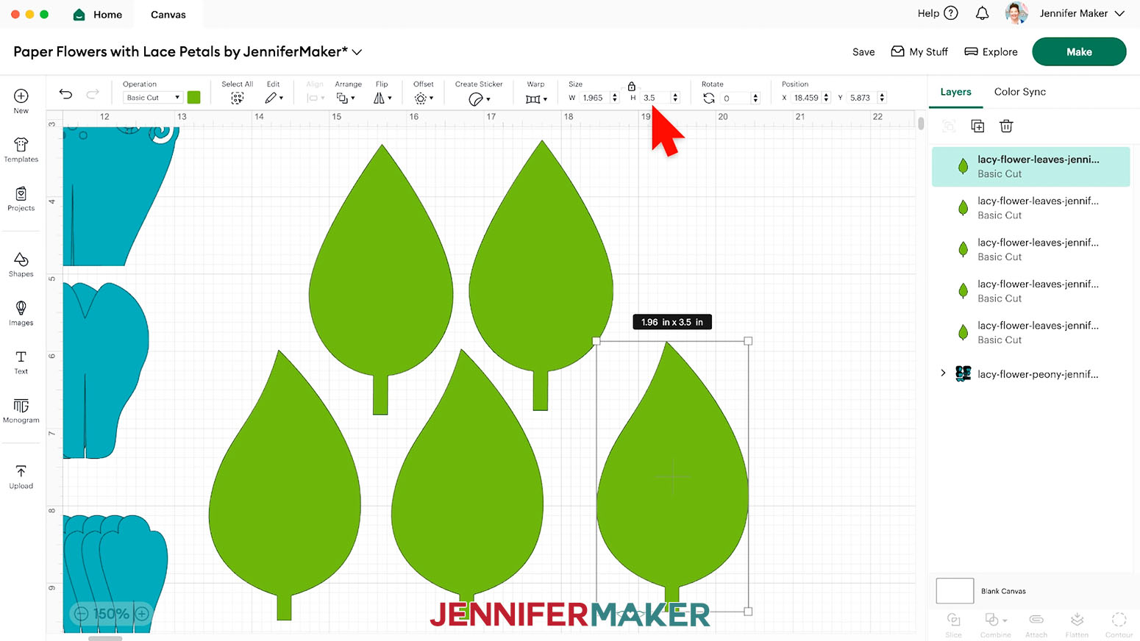Open the Operation Basic Cut dropdown

coord(152,98)
